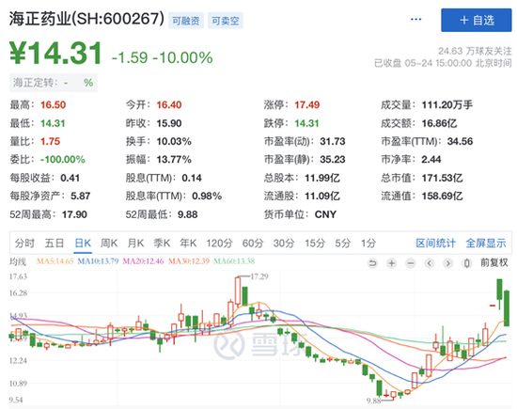Click the 市净率 value 2.44
The height and width of the screenshot is (409, 517).
(x=431, y=160)
